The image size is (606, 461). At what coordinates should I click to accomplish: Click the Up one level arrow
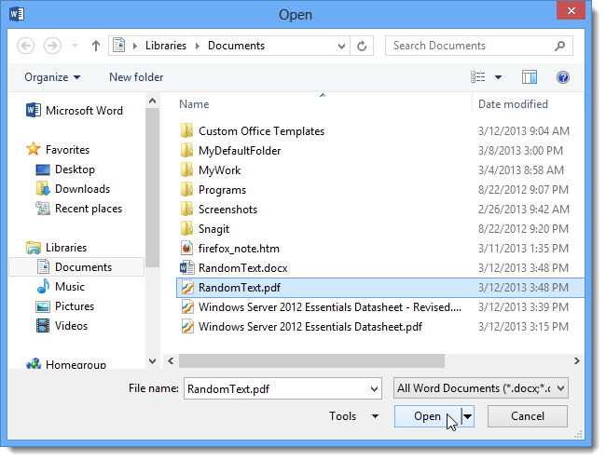[x=95, y=46]
